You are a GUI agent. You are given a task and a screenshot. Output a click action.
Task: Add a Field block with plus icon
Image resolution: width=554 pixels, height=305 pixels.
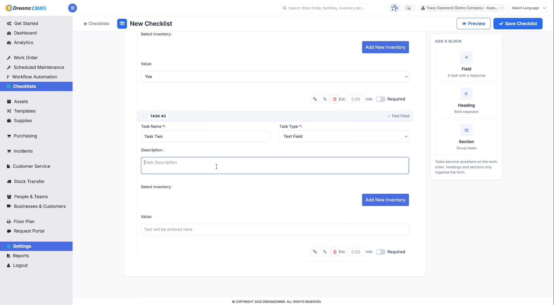tap(466, 57)
